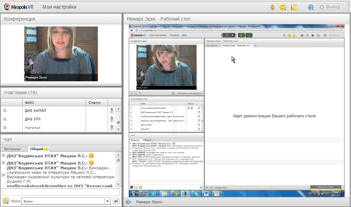
Task: Send chat message with enter arrow button
Action: tap(116, 201)
